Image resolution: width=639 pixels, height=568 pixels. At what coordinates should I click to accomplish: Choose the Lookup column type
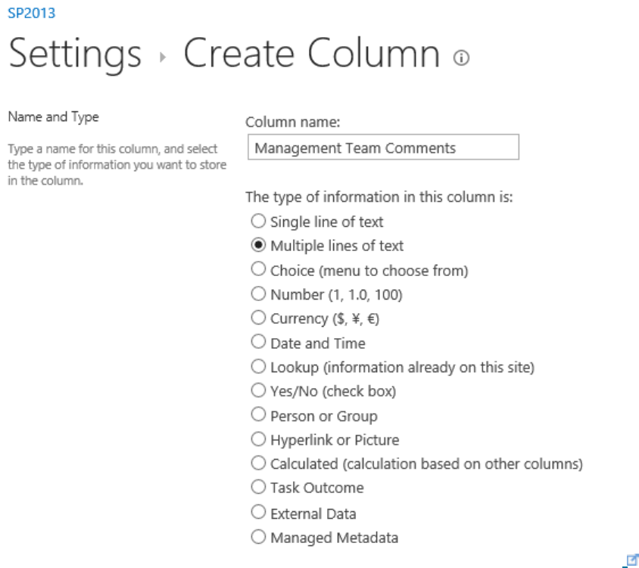pos(259,368)
